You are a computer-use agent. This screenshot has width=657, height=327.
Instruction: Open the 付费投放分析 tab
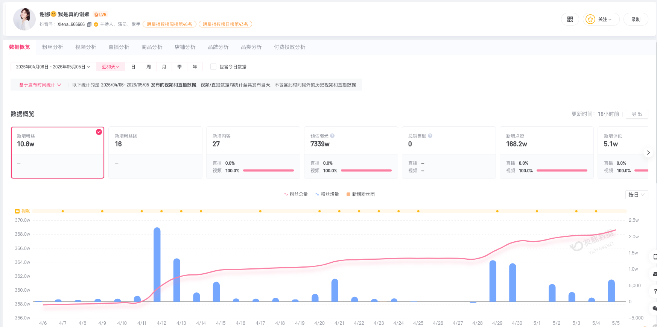tap(290, 47)
